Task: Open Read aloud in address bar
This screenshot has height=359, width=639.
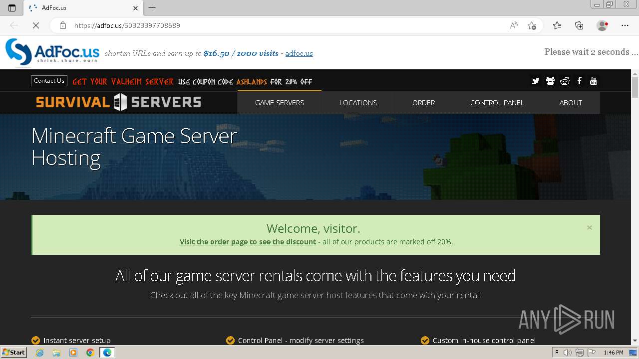Action: [514, 25]
